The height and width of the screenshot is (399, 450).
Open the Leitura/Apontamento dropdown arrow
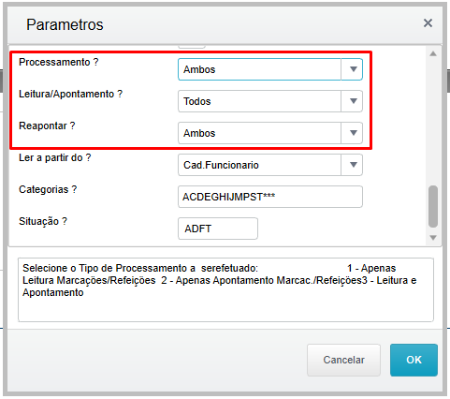click(x=352, y=101)
